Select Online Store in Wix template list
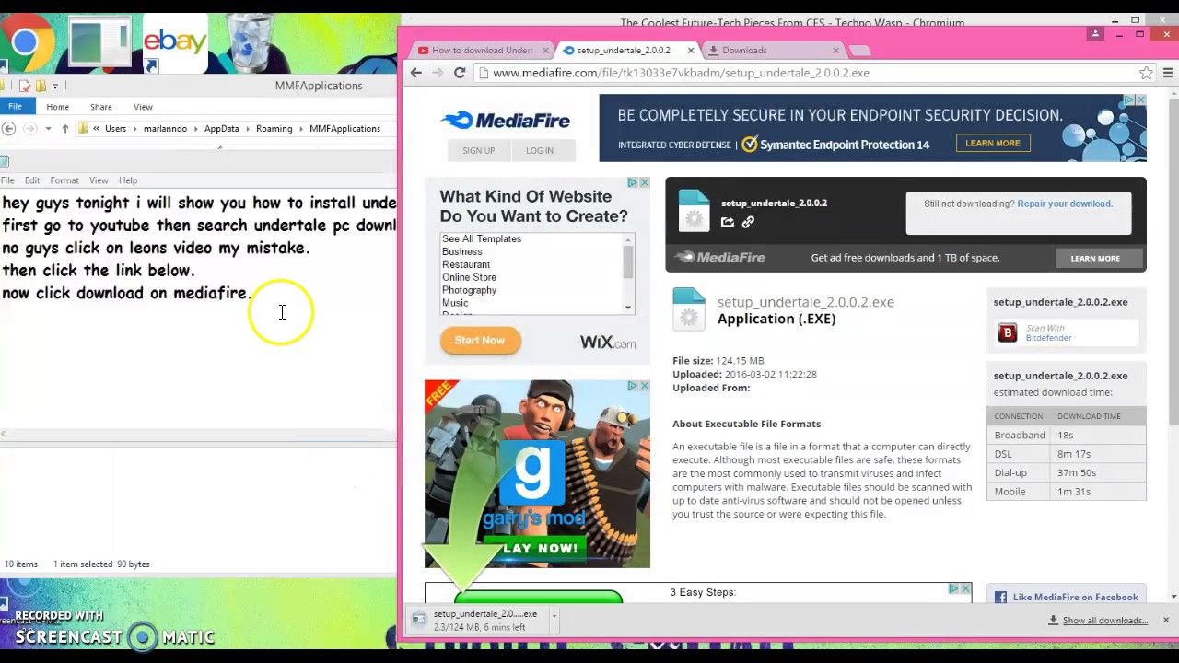The height and width of the screenshot is (663, 1179). point(469,277)
